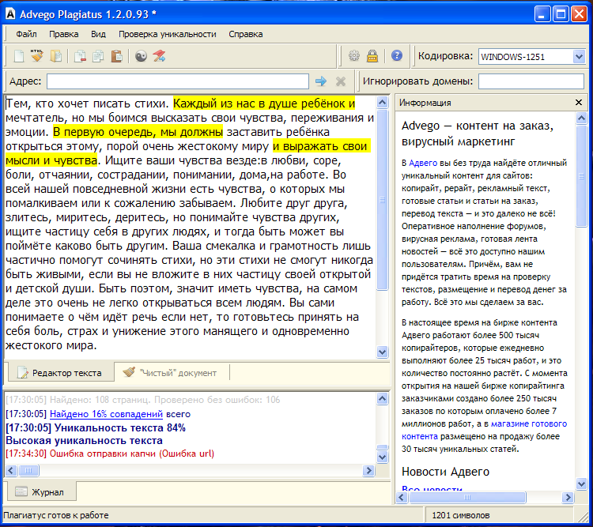Maximize the Advego Plagiatus window
593x527 pixels.
(561, 14)
